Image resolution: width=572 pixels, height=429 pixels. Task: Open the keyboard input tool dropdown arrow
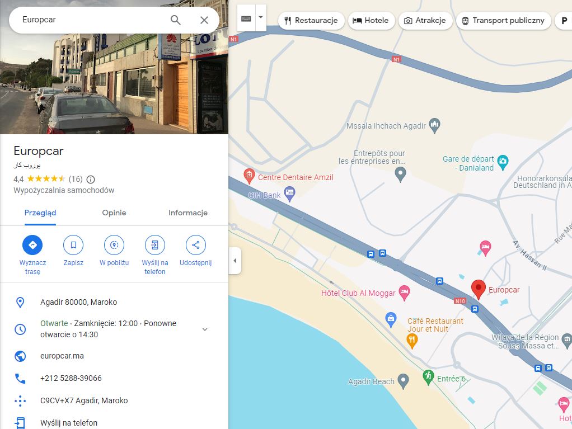point(261,17)
